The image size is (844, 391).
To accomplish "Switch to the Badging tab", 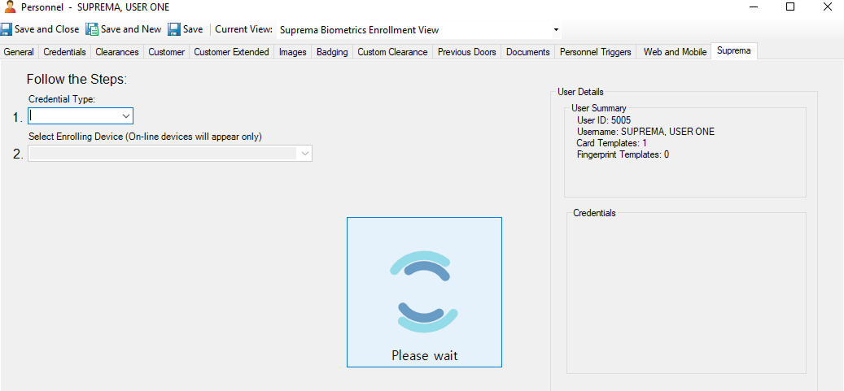I will coord(332,52).
